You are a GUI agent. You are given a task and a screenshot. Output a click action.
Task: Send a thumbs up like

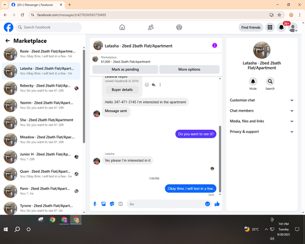[217, 204]
